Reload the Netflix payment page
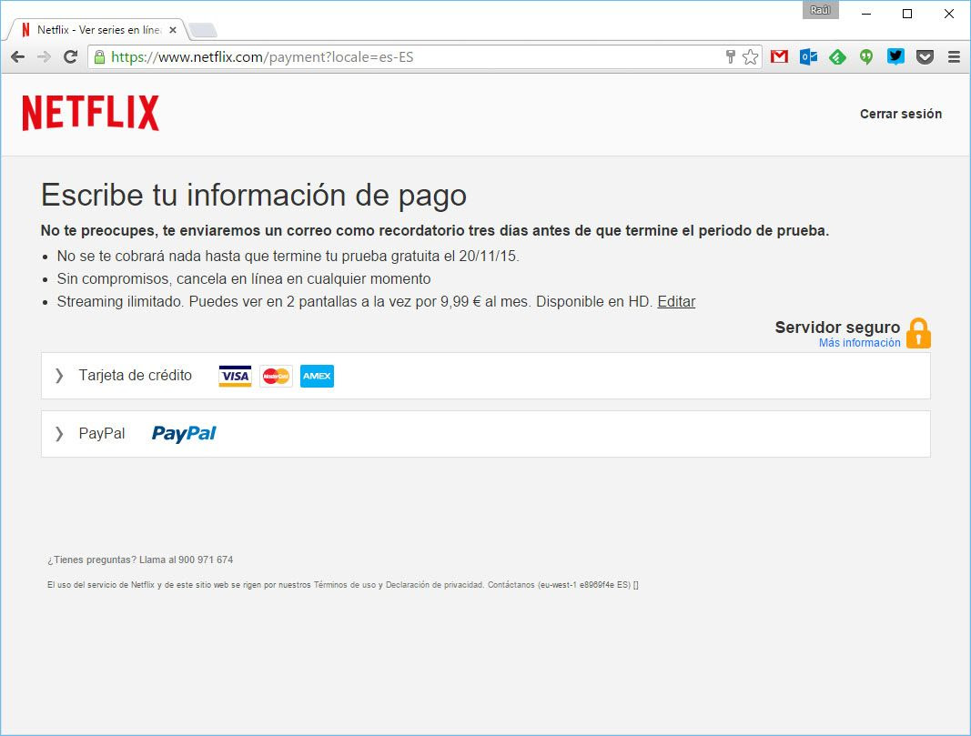 [71, 57]
